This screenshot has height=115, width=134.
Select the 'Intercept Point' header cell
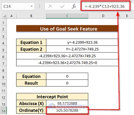point(52,97)
